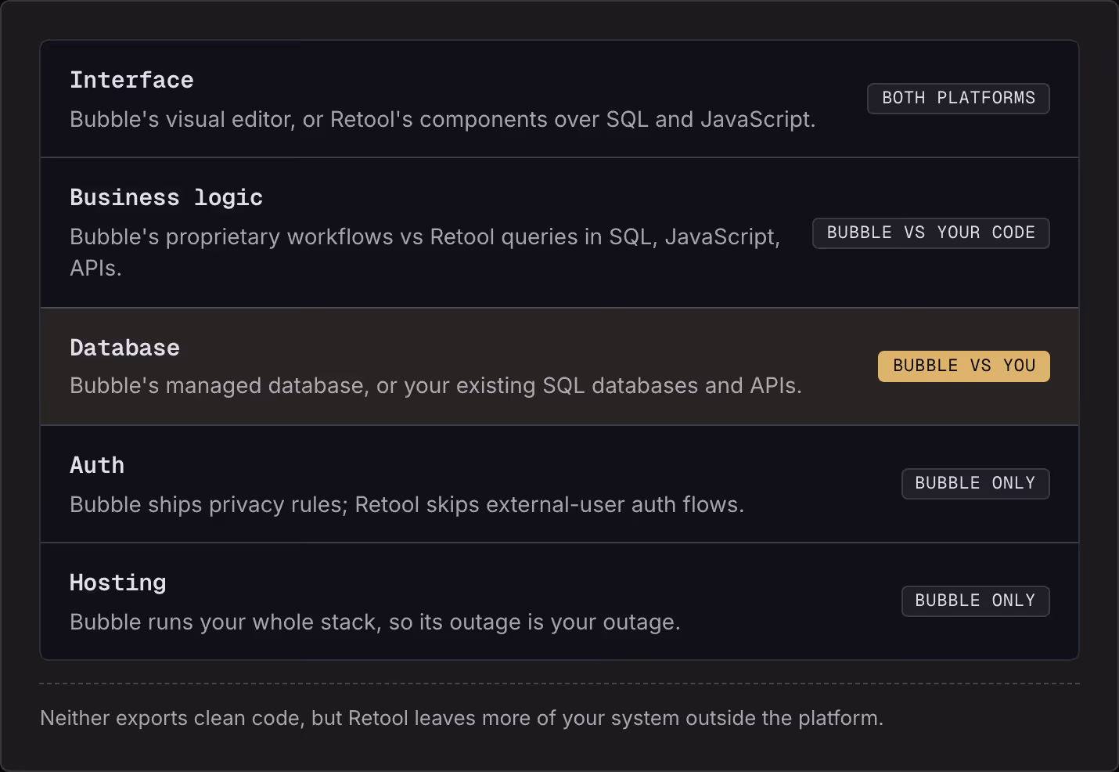Click the footnote 'Neither exports clean code'
The height and width of the screenshot is (772, 1119).
click(x=462, y=718)
